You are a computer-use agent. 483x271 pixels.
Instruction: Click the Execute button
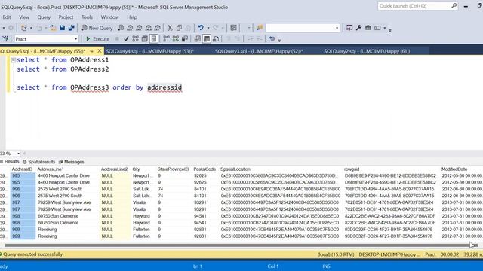97,38
